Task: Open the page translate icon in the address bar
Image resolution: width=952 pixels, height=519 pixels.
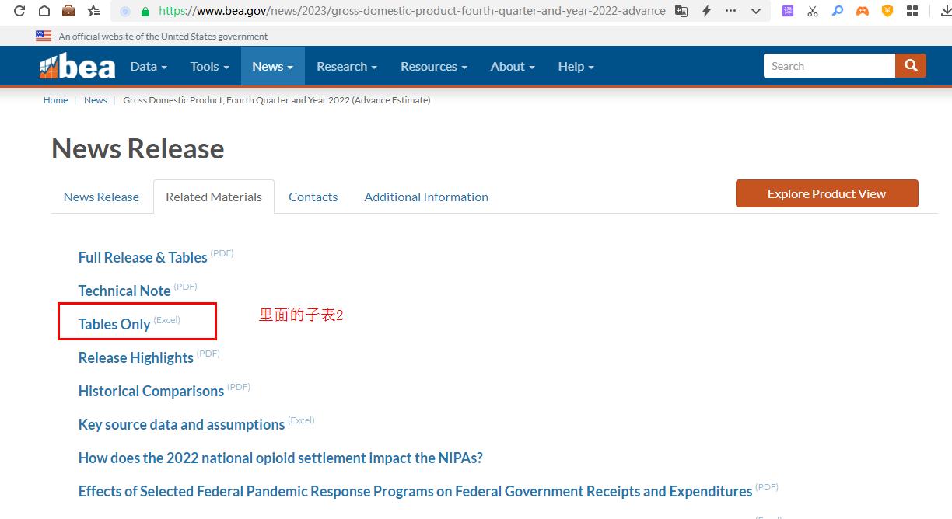Action: click(x=681, y=11)
